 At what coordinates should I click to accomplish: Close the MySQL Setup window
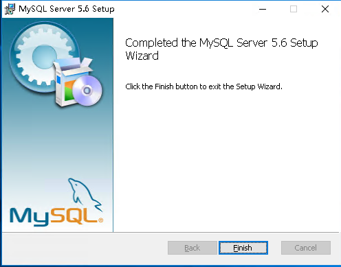tap(325, 9)
